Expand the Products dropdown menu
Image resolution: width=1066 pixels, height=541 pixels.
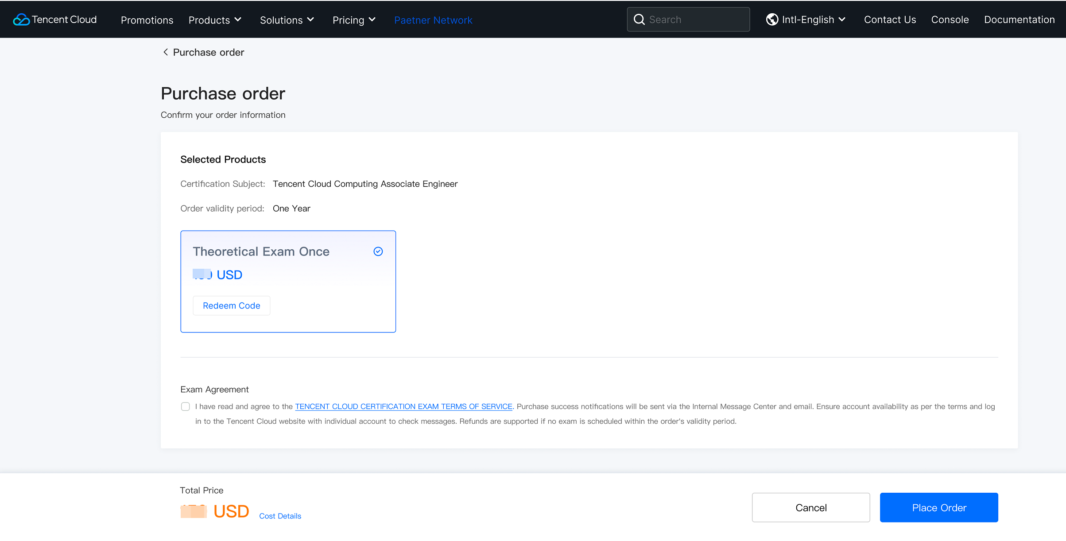pyautogui.click(x=215, y=20)
